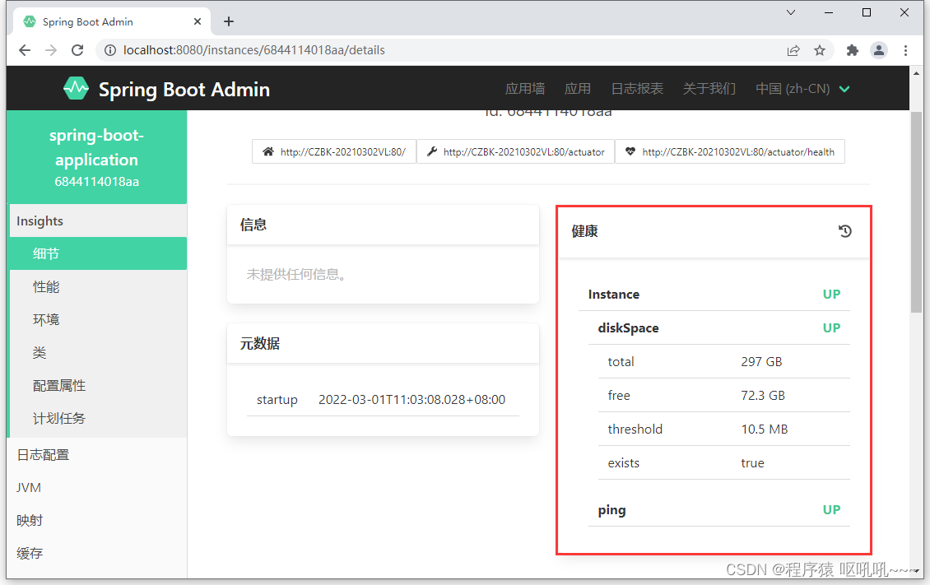
Task: Select 计划任务 in the sidebar
Action: click(x=98, y=419)
